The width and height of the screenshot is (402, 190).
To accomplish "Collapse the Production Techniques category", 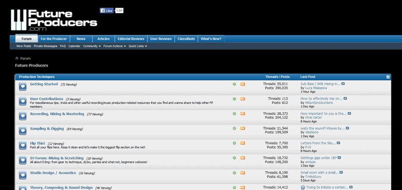I will click(388, 77).
